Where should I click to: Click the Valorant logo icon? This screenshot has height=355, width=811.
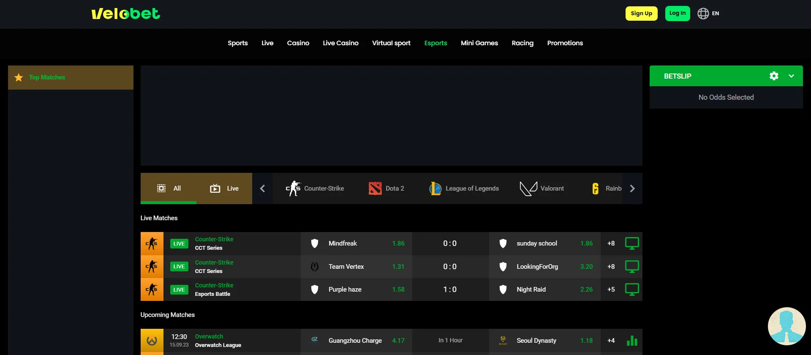(x=528, y=188)
